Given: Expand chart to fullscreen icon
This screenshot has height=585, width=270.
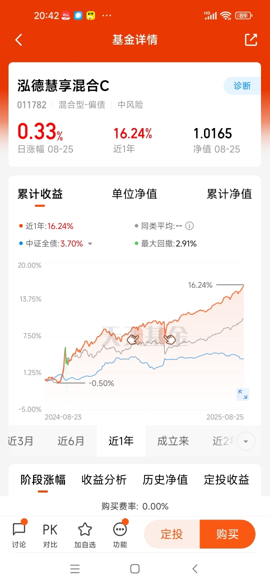Looking at the screenshot, I should [243, 394].
